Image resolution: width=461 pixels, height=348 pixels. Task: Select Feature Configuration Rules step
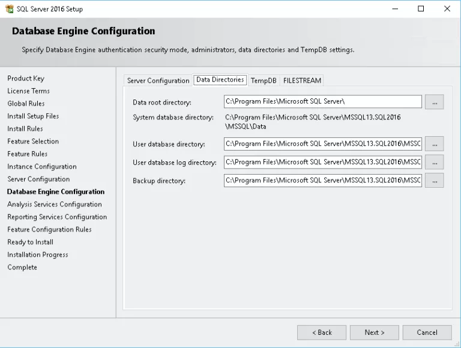pos(49,230)
